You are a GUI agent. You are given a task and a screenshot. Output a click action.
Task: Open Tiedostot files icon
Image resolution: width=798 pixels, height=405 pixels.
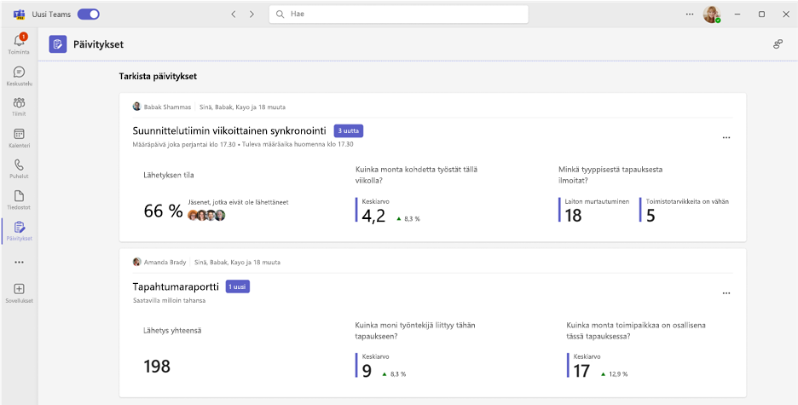coord(19,196)
